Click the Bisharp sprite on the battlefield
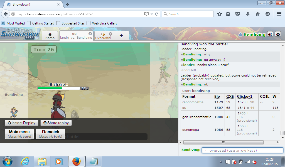Screen dimensions: 285x167 click(58, 105)
